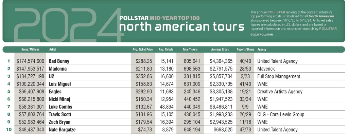The image size is (348, 134).
Task: Click the north american tours title
Action: tap(182, 26)
